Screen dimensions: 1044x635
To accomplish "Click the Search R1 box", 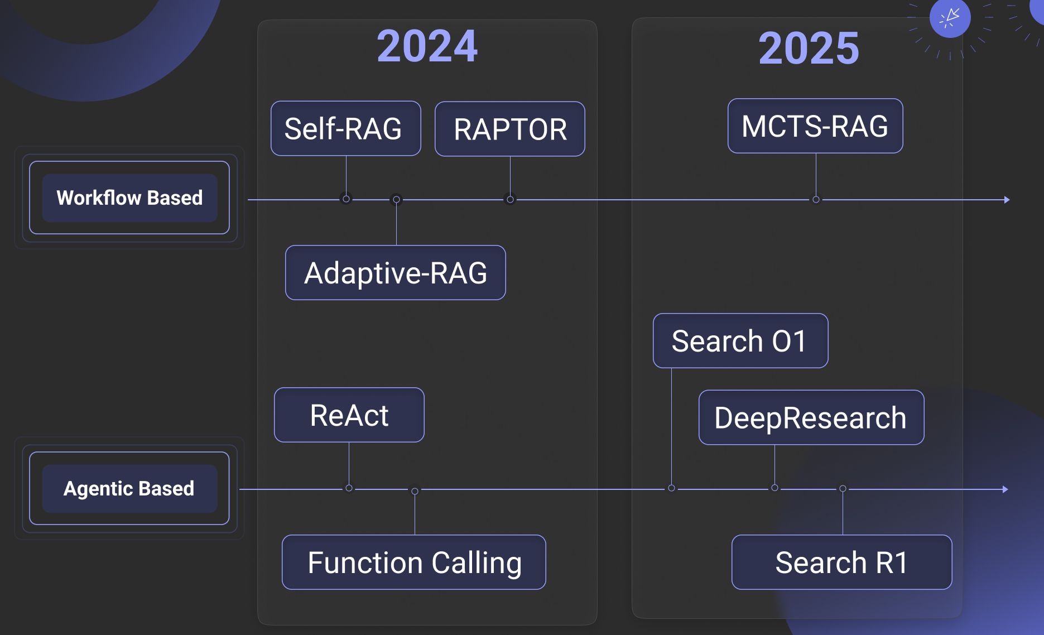I will pyautogui.click(x=842, y=562).
